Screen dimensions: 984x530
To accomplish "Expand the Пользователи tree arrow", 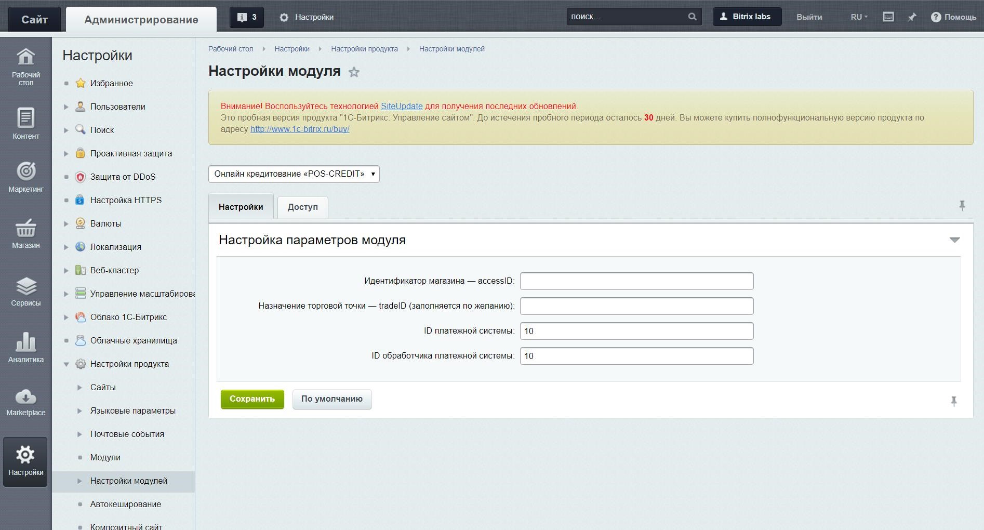I will click(66, 107).
